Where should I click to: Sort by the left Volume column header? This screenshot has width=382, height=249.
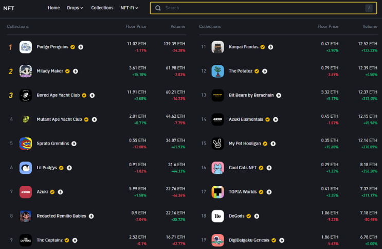coord(178,26)
